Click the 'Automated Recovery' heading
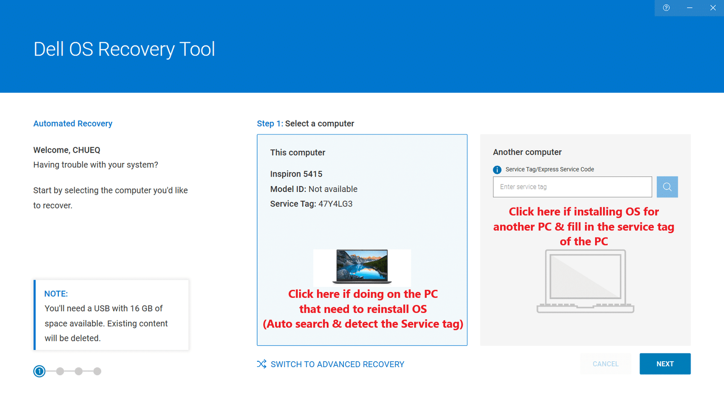The height and width of the screenshot is (407, 724). click(x=73, y=124)
